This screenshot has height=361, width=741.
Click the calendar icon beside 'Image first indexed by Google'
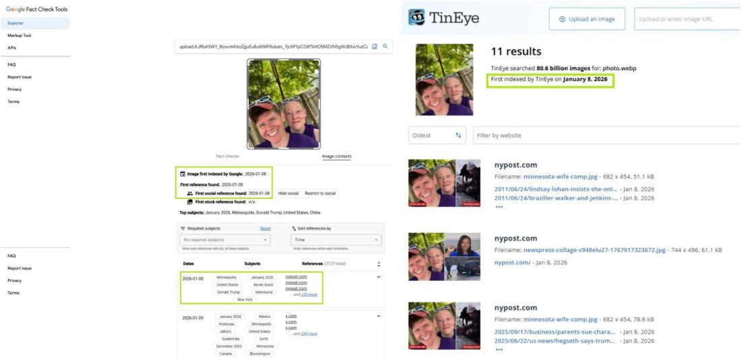(183, 173)
